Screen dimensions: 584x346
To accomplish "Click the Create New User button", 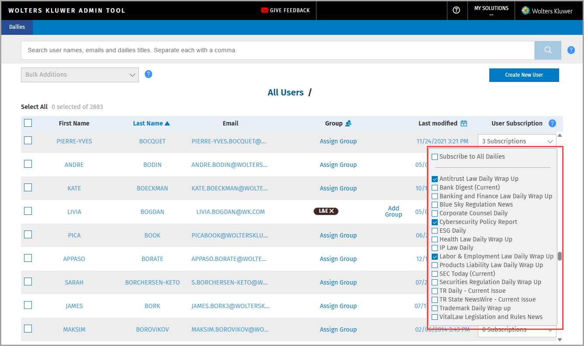I will [x=524, y=75].
